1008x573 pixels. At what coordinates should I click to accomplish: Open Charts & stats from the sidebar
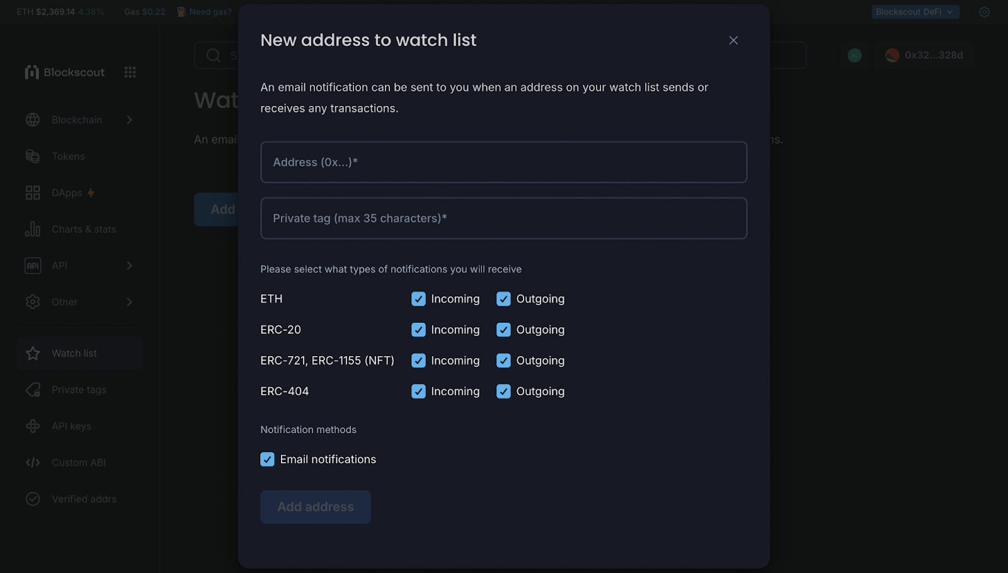point(83,229)
